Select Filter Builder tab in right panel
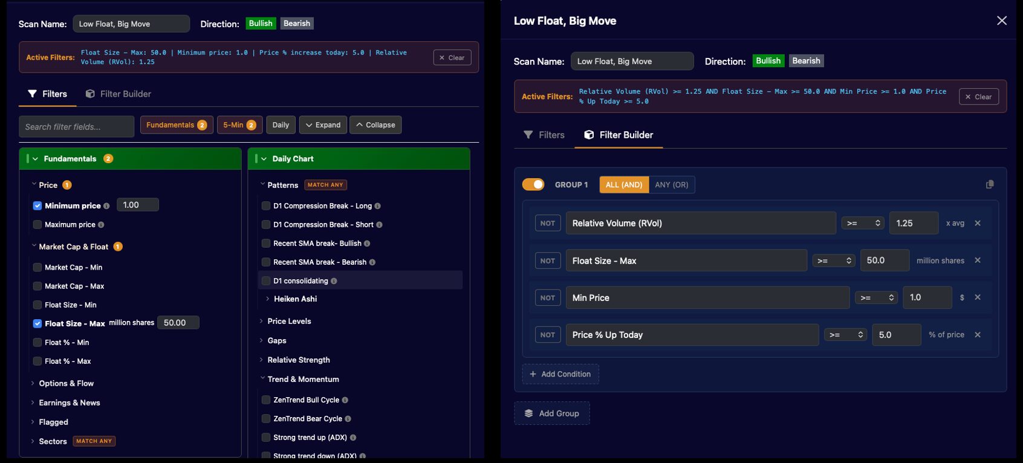The width and height of the screenshot is (1023, 463). pos(619,135)
